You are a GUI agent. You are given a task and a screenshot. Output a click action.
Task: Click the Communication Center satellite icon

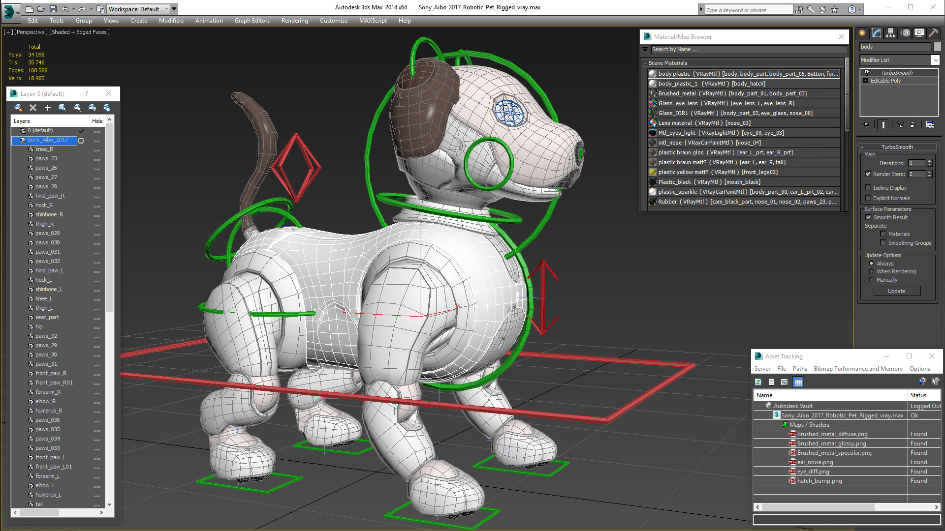click(x=822, y=9)
